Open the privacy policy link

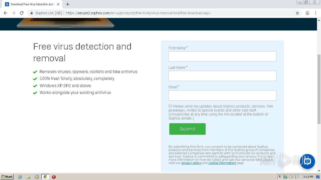click(191, 163)
